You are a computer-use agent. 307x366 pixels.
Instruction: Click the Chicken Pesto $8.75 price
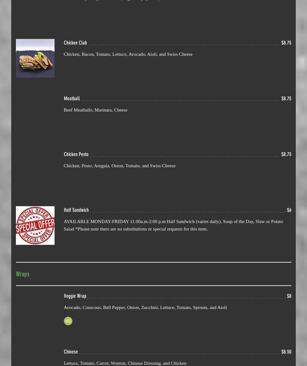[286, 154]
